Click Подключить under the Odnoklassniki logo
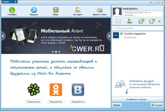165x111 pixels. (x=56, y=102)
